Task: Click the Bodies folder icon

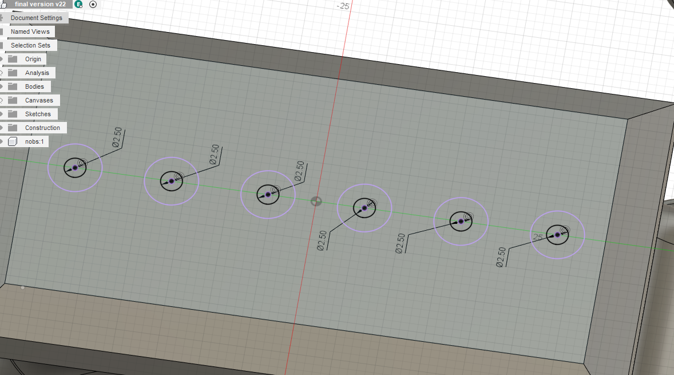Action: coord(13,86)
